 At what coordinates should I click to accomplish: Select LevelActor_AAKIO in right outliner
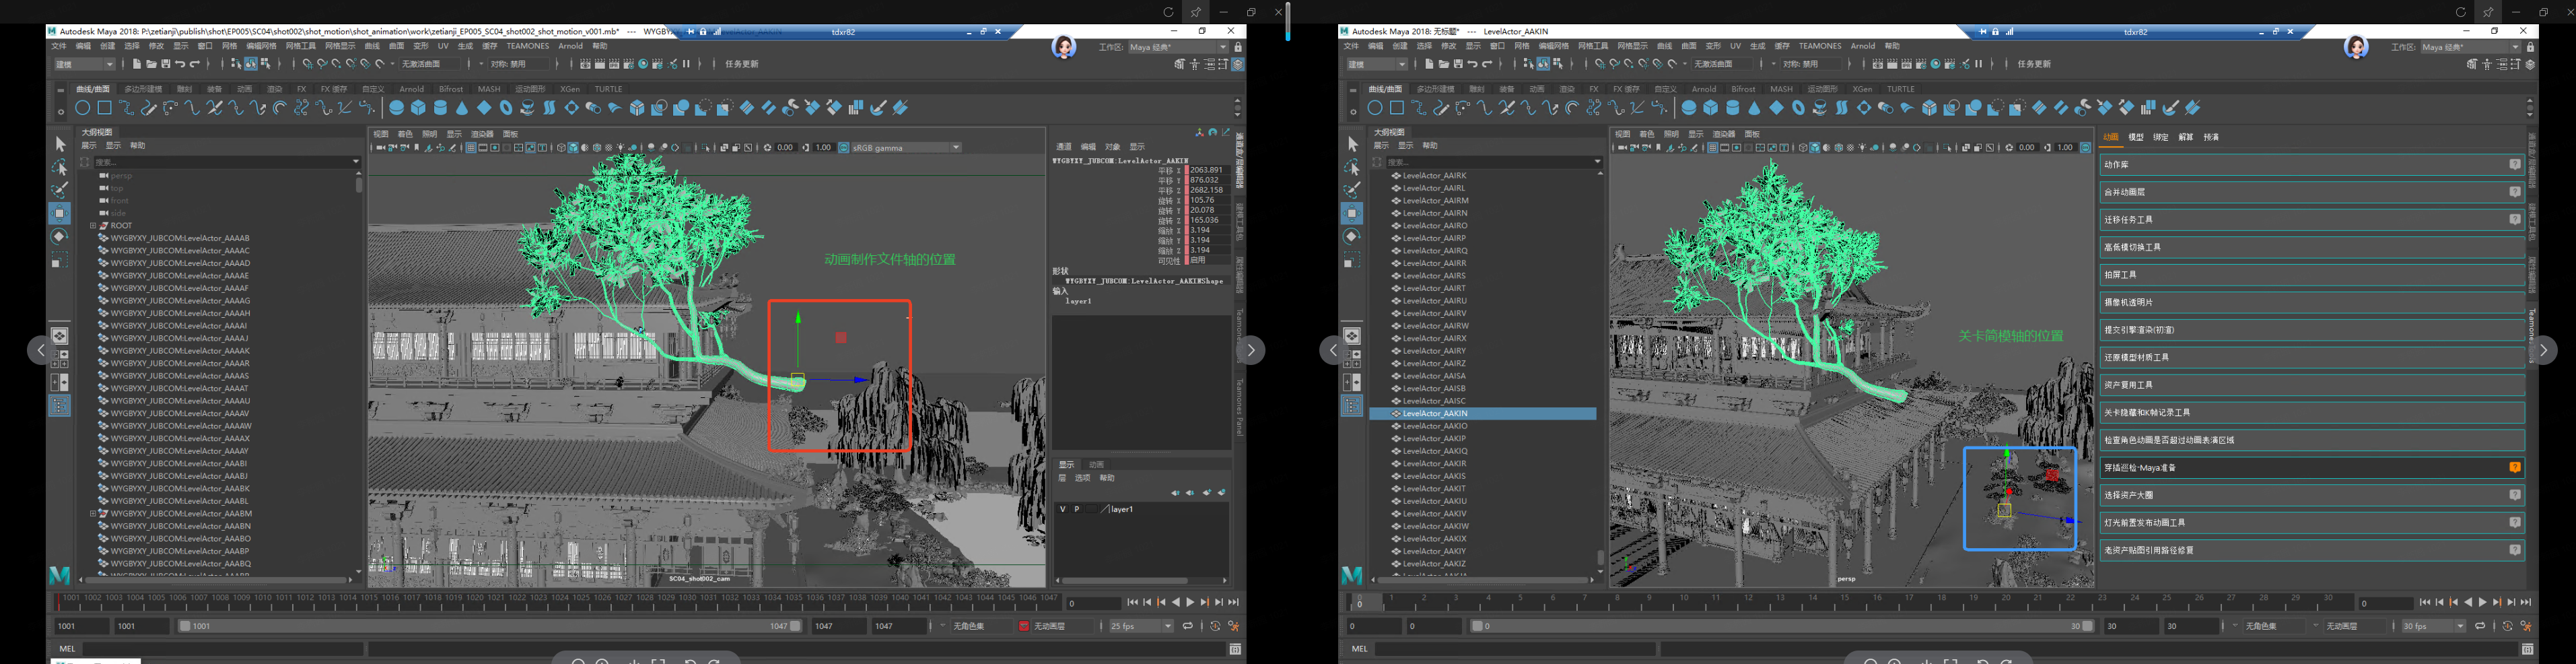(1434, 426)
